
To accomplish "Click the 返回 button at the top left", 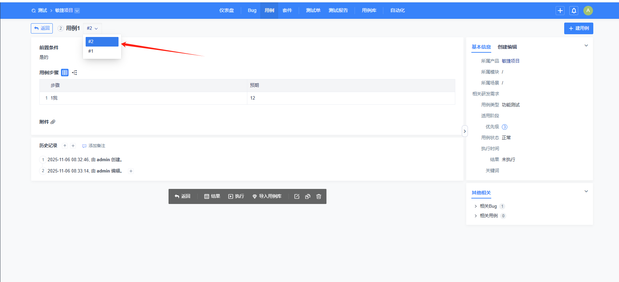I will (42, 28).
